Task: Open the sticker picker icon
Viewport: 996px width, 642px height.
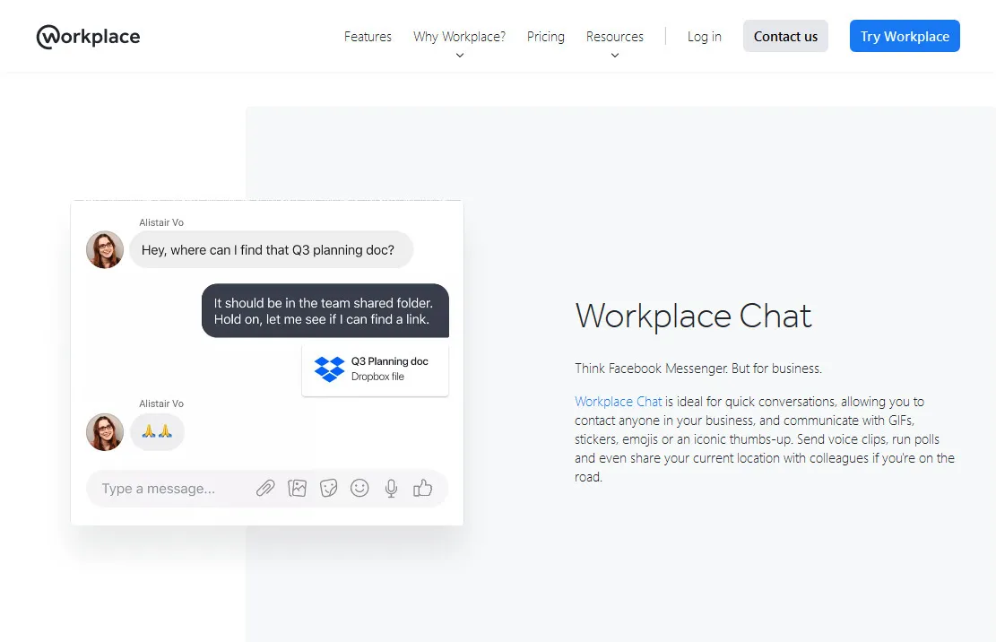Action: [328, 489]
